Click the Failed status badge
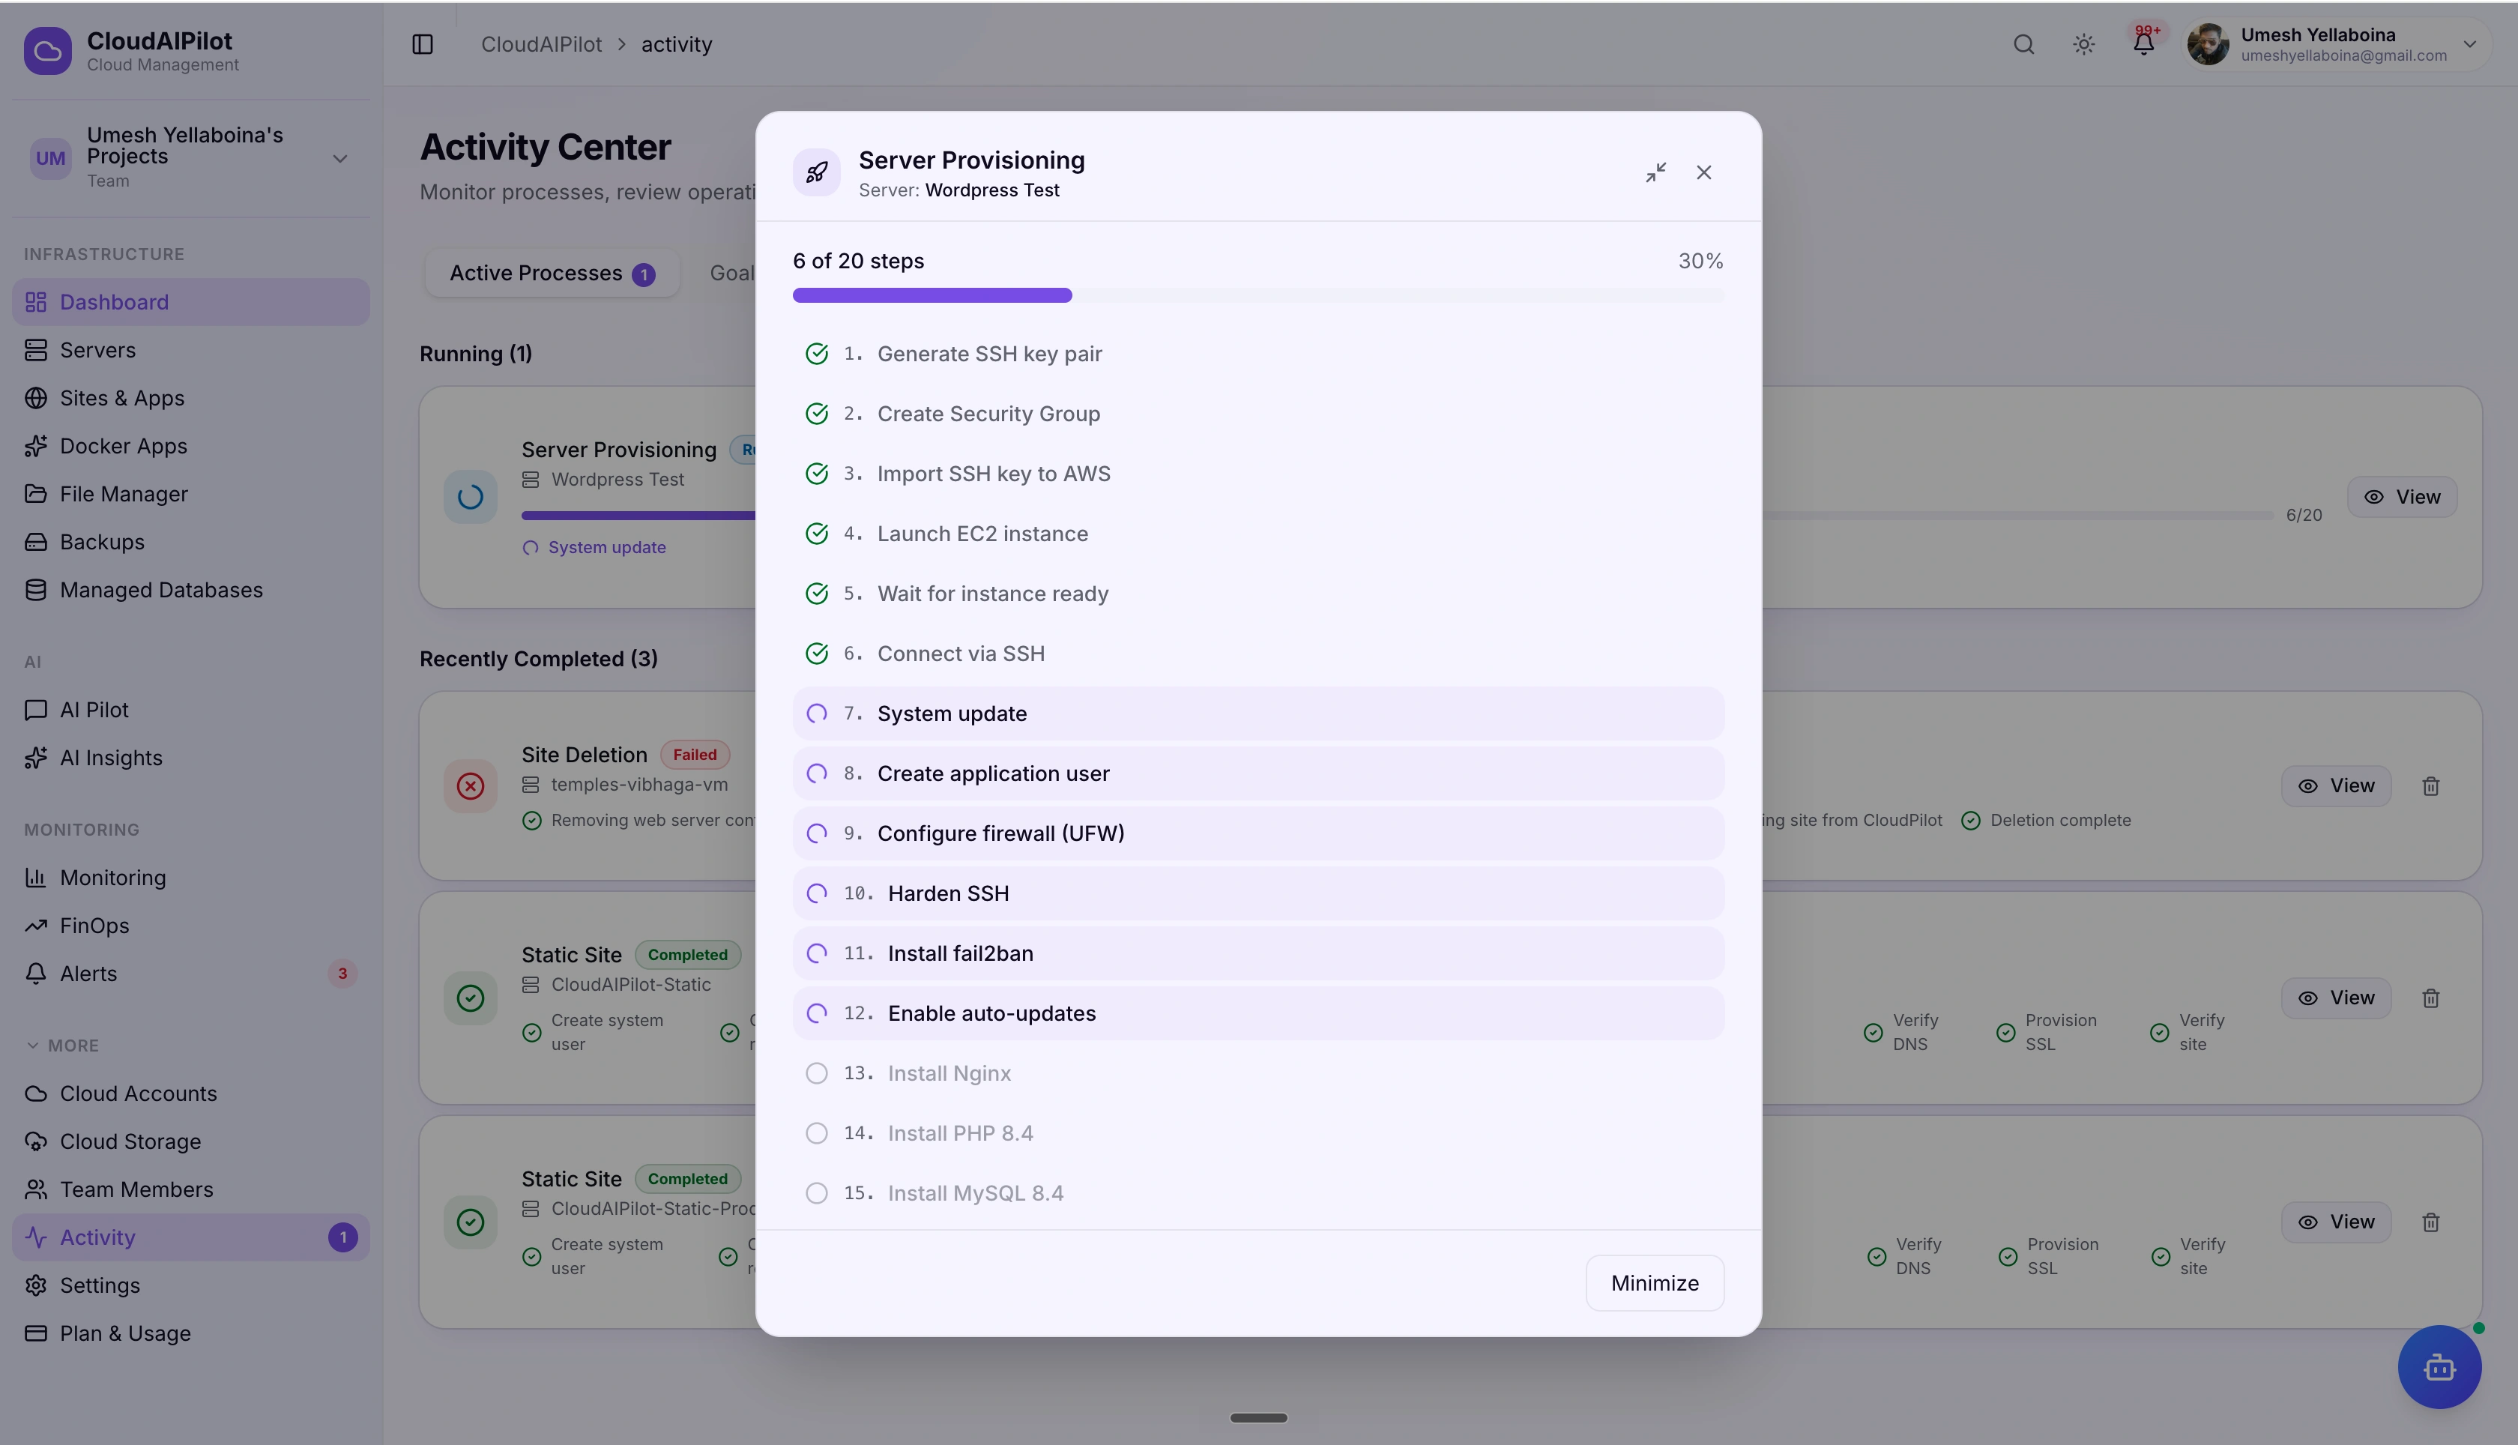Image resolution: width=2518 pixels, height=1445 pixels. pyautogui.click(x=695, y=754)
